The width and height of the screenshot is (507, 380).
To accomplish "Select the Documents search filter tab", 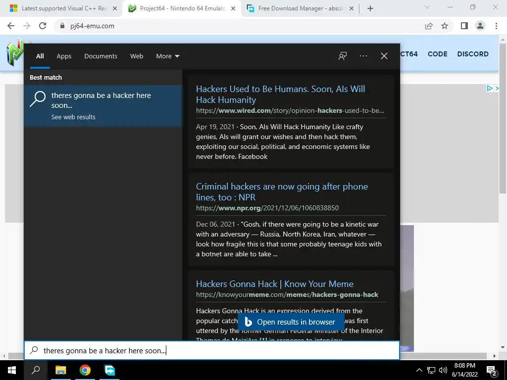I will point(101,56).
